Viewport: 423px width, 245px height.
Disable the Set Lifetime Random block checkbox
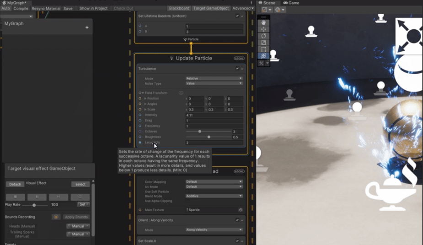coord(237,16)
